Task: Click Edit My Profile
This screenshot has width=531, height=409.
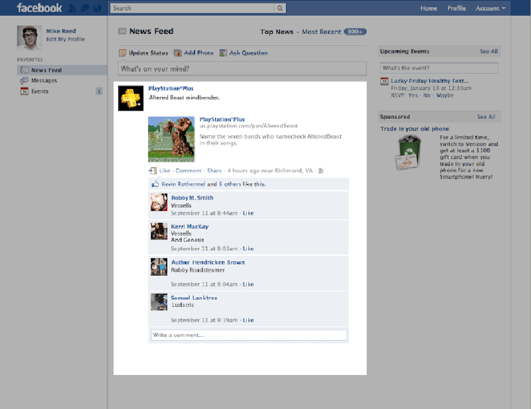Action: tap(65, 39)
